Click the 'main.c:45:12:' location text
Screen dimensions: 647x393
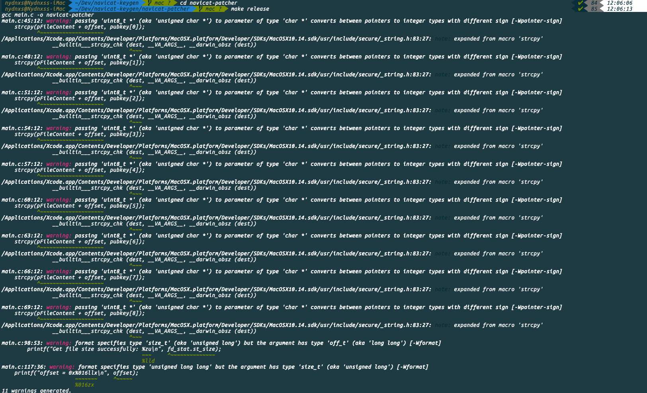22,21
